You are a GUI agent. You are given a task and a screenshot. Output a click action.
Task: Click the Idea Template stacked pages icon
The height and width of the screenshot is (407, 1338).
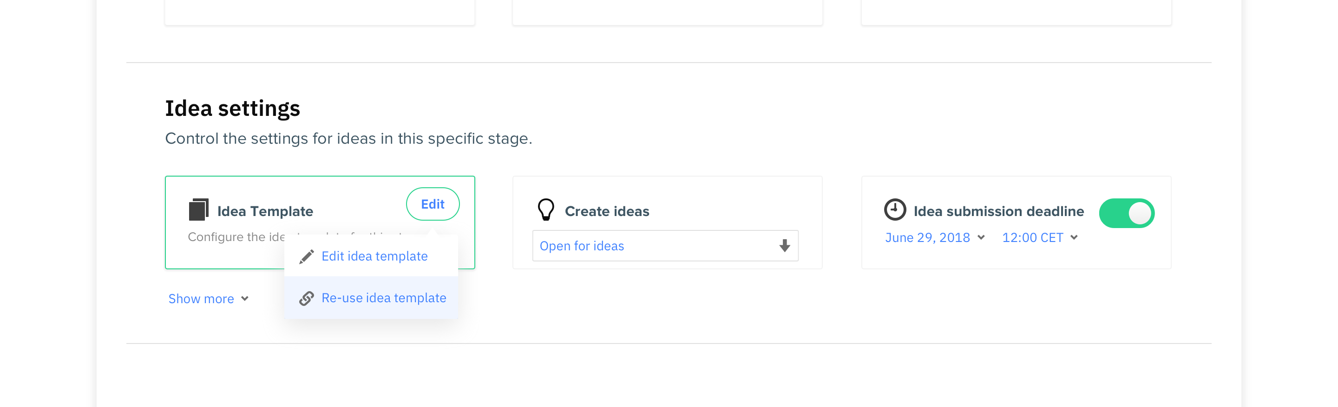click(x=198, y=210)
